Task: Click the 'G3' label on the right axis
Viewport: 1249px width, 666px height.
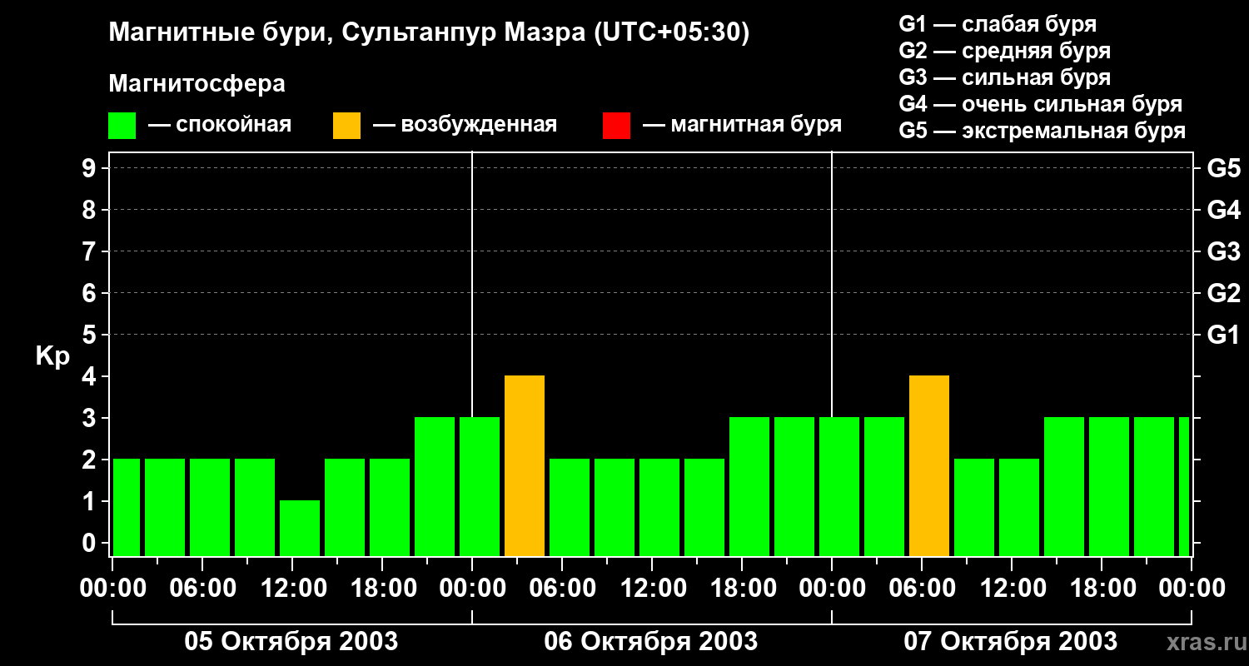Action: [1223, 251]
